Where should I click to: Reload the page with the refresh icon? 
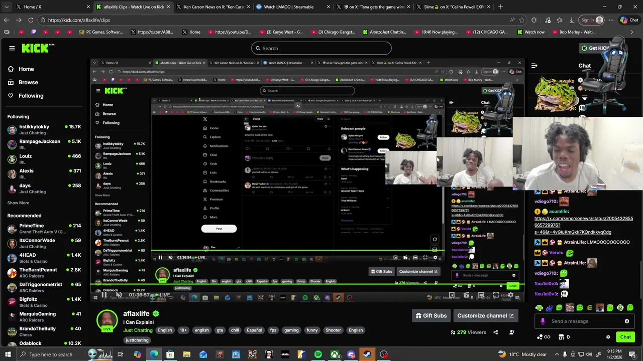point(31,20)
